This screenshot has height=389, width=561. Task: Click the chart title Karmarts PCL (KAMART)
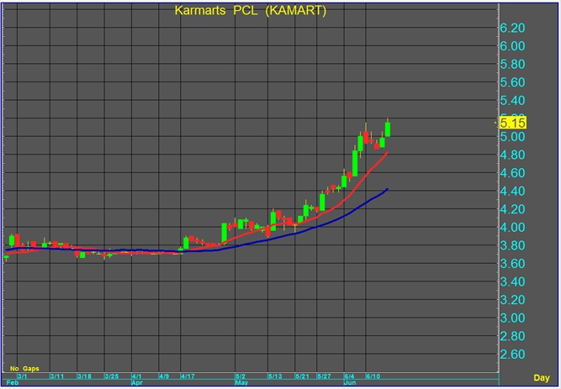pos(251,11)
